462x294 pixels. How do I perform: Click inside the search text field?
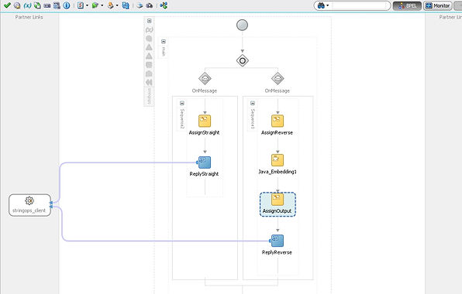[x=360, y=5]
